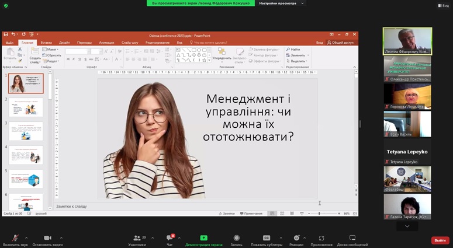Open audio options arrow next to microphone

[26, 238]
